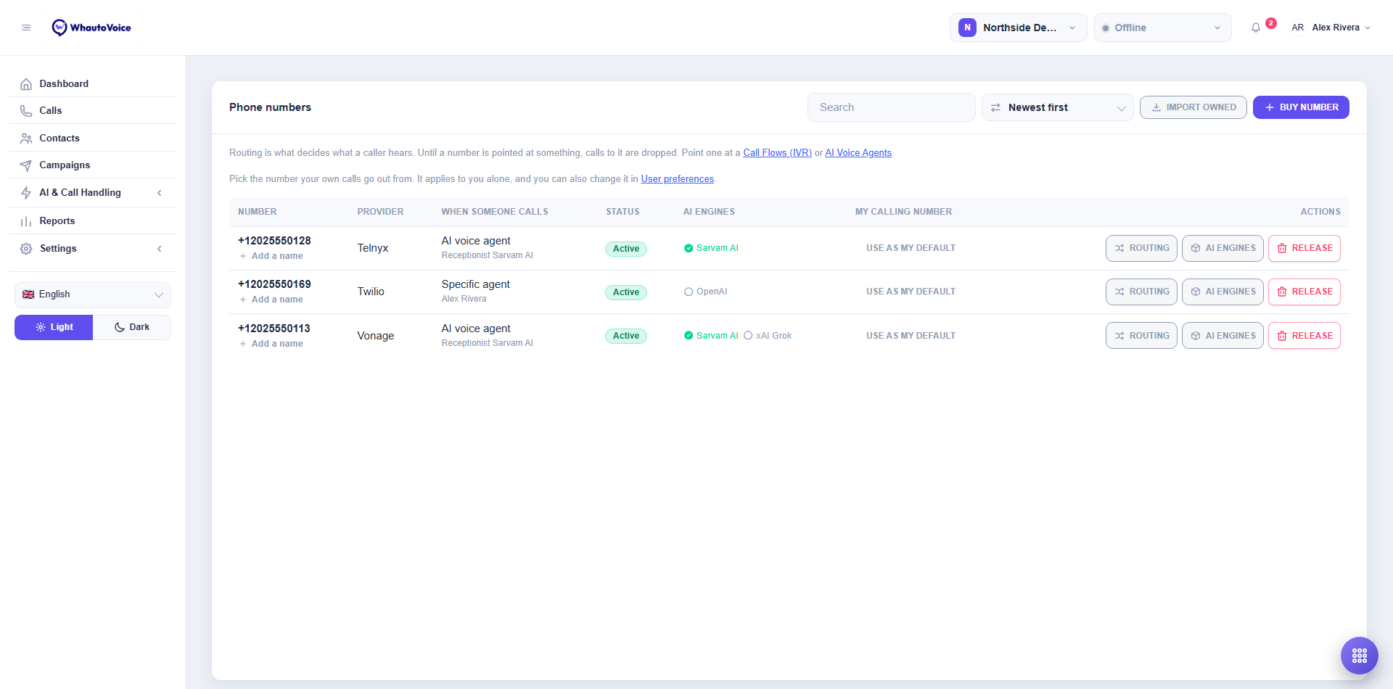The height and width of the screenshot is (689, 1393).
Task: Open the notifications bell icon
Action: [x=1256, y=28]
